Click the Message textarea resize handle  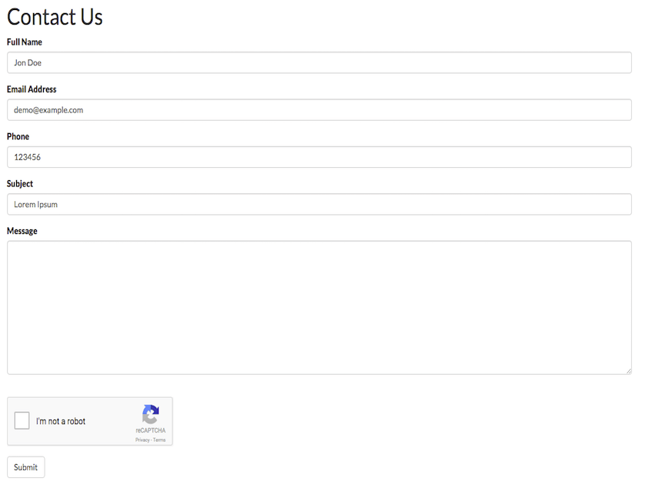point(629,371)
